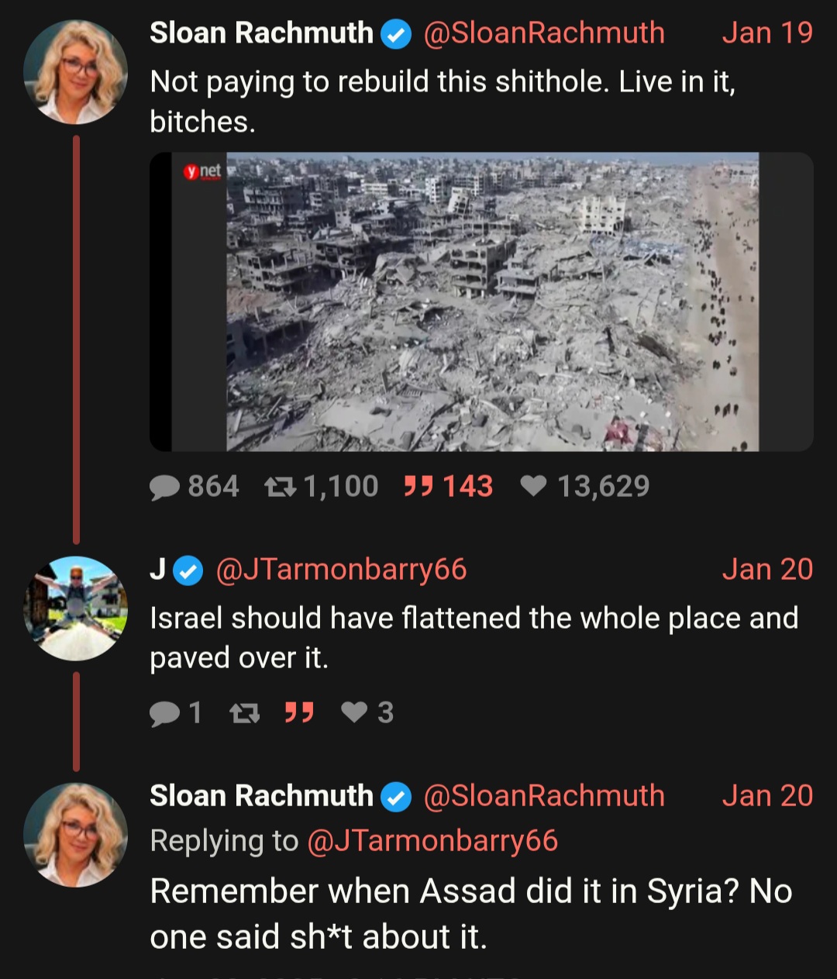Viewport: 837px width, 979px height.
Task: Open the @JTarmonbarry66 handle on J's post
Action: tap(341, 570)
